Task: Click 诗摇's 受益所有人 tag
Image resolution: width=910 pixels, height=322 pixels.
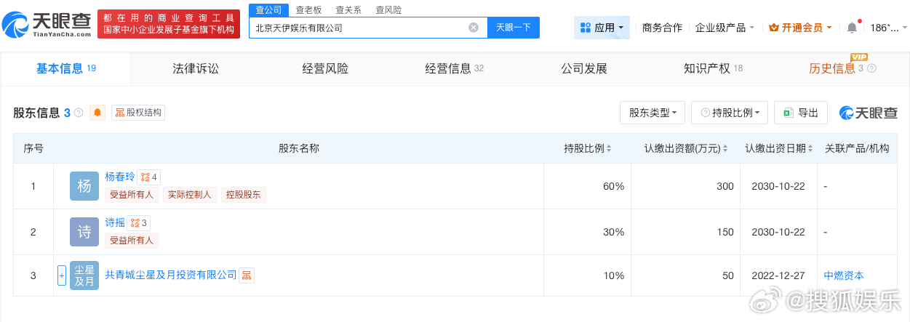Action: coord(132,241)
